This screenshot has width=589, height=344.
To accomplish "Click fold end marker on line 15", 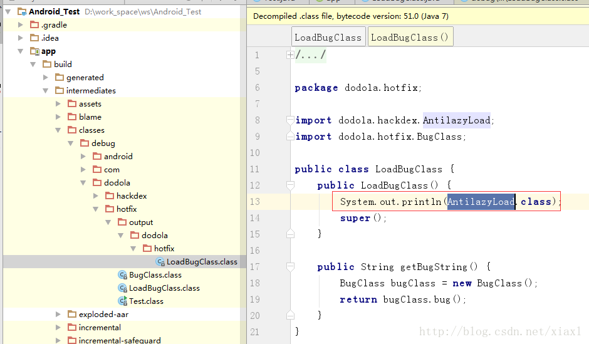I will click(290, 234).
